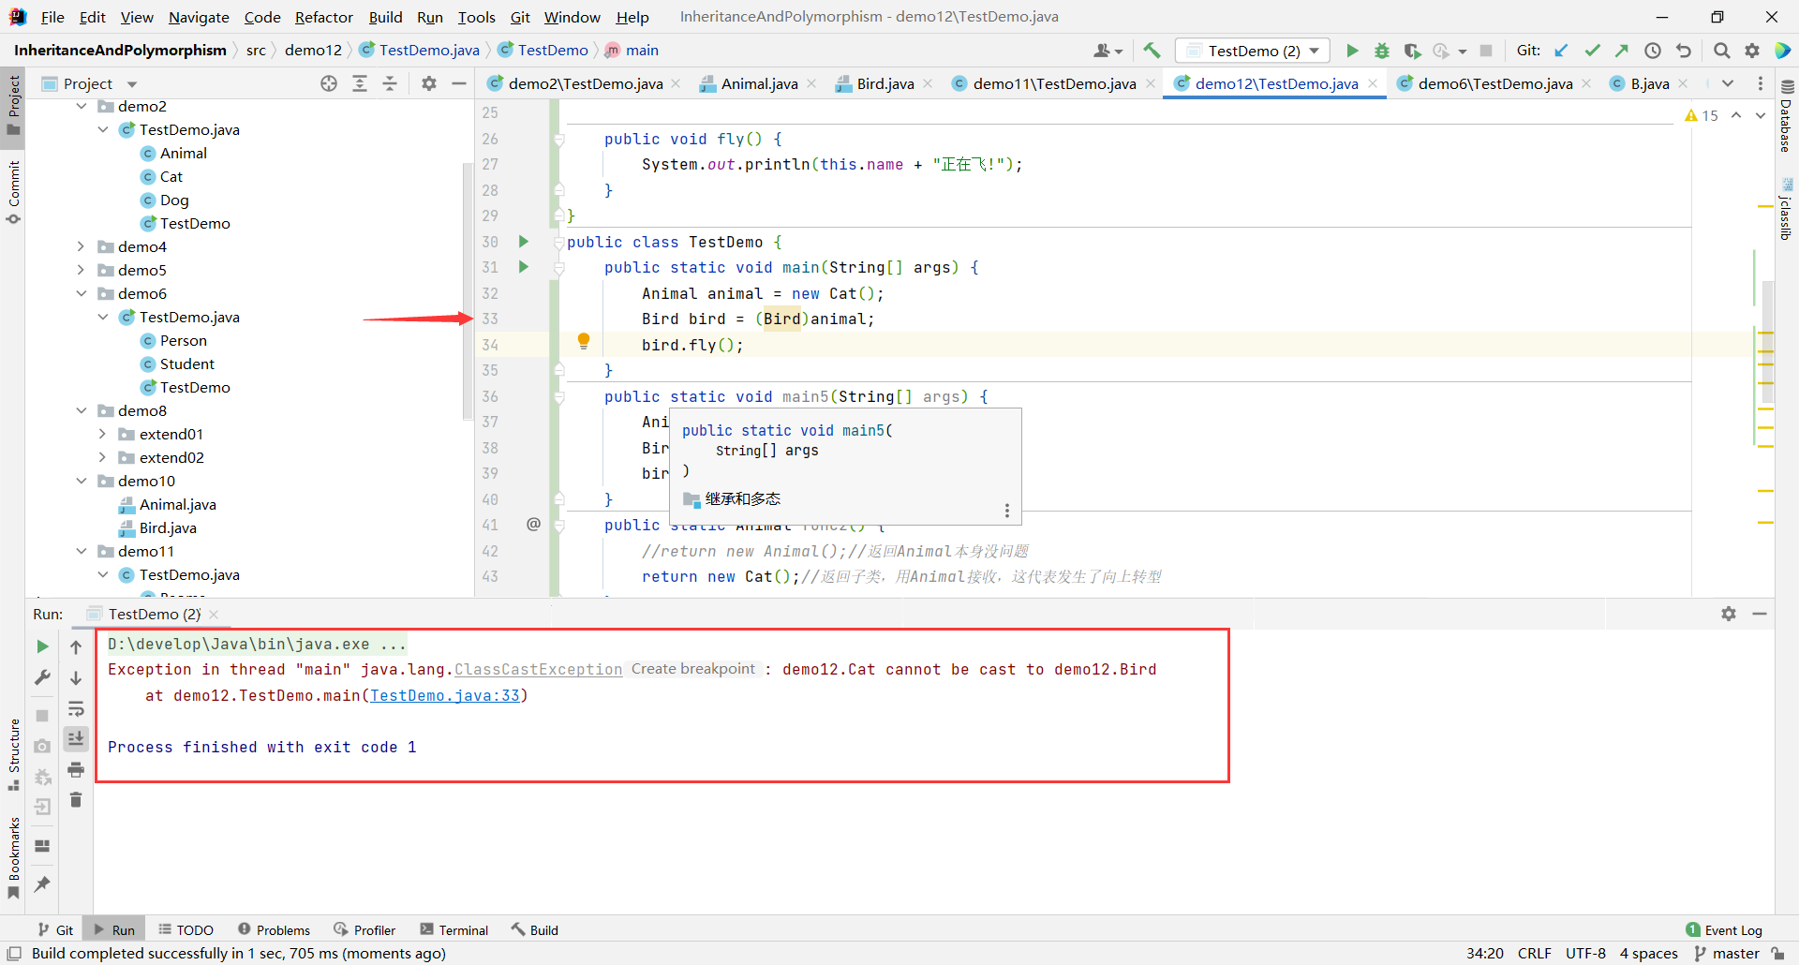Toggle the Bookmarks side tool window

pos(13,857)
